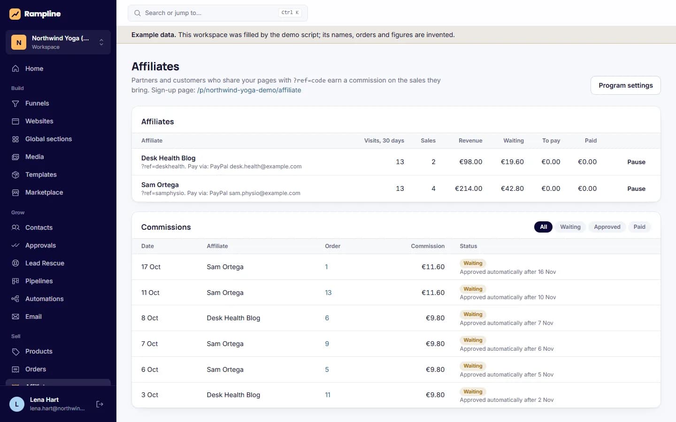Open order 1 from 17 Oct
Viewport: 676px width, 422px height.
(x=326, y=267)
